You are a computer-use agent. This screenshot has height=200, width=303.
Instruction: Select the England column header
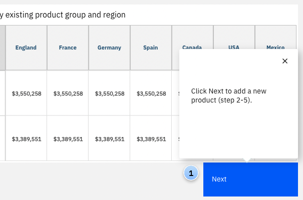click(26, 48)
